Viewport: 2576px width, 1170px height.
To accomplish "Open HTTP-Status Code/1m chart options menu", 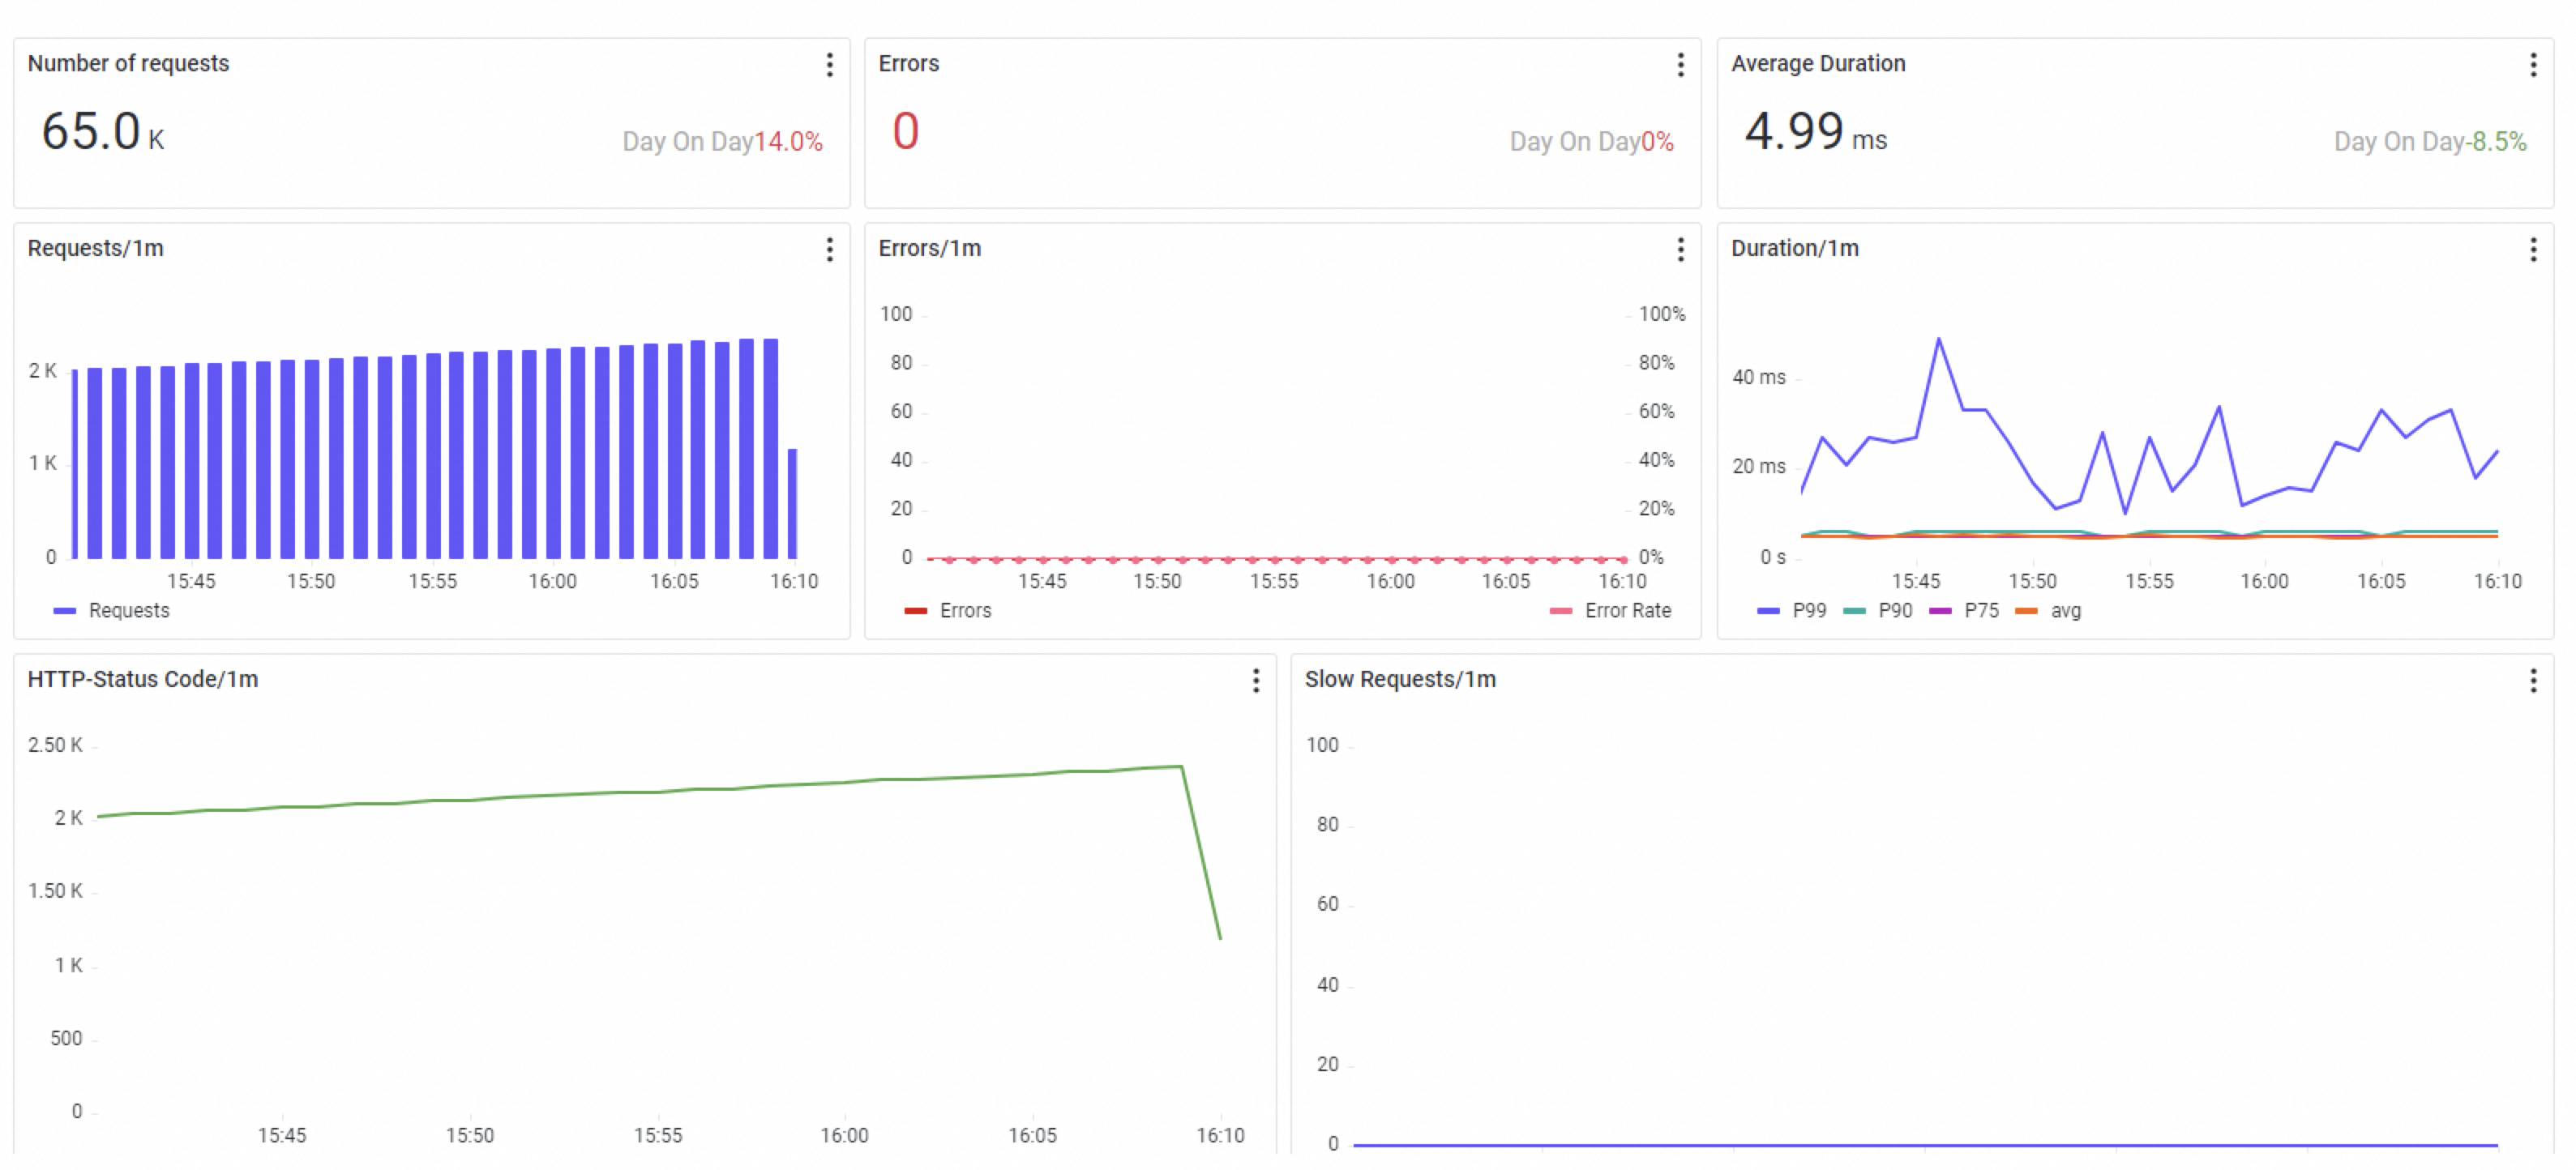I will tap(1256, 681).
